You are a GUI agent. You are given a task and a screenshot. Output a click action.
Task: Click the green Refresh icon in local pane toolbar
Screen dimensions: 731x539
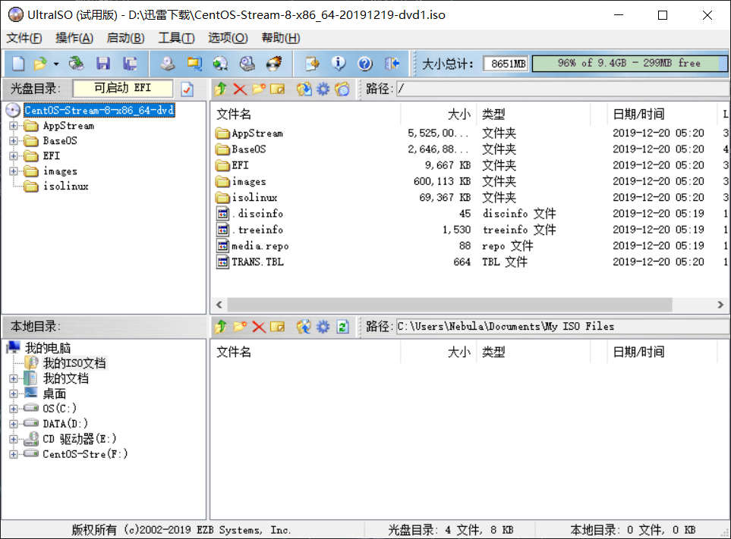click(x=342, y=327)
